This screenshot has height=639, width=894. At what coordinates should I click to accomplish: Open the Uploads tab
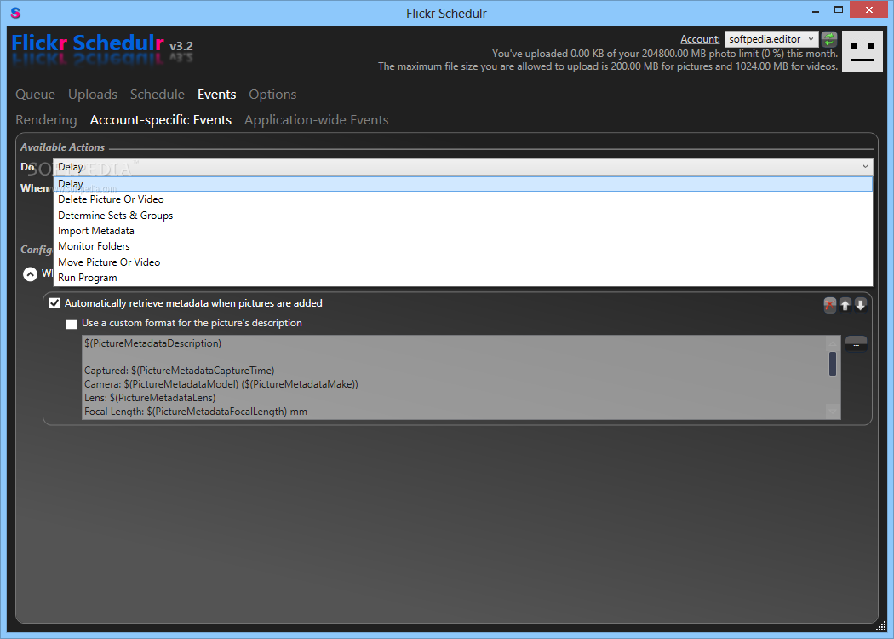(93, 94)
